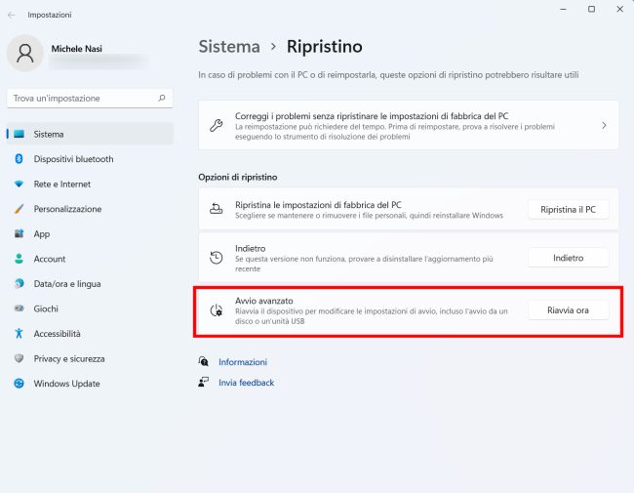Go to Rete e Internet
This screenshot has height=493, width=634.
pos(90,184)
